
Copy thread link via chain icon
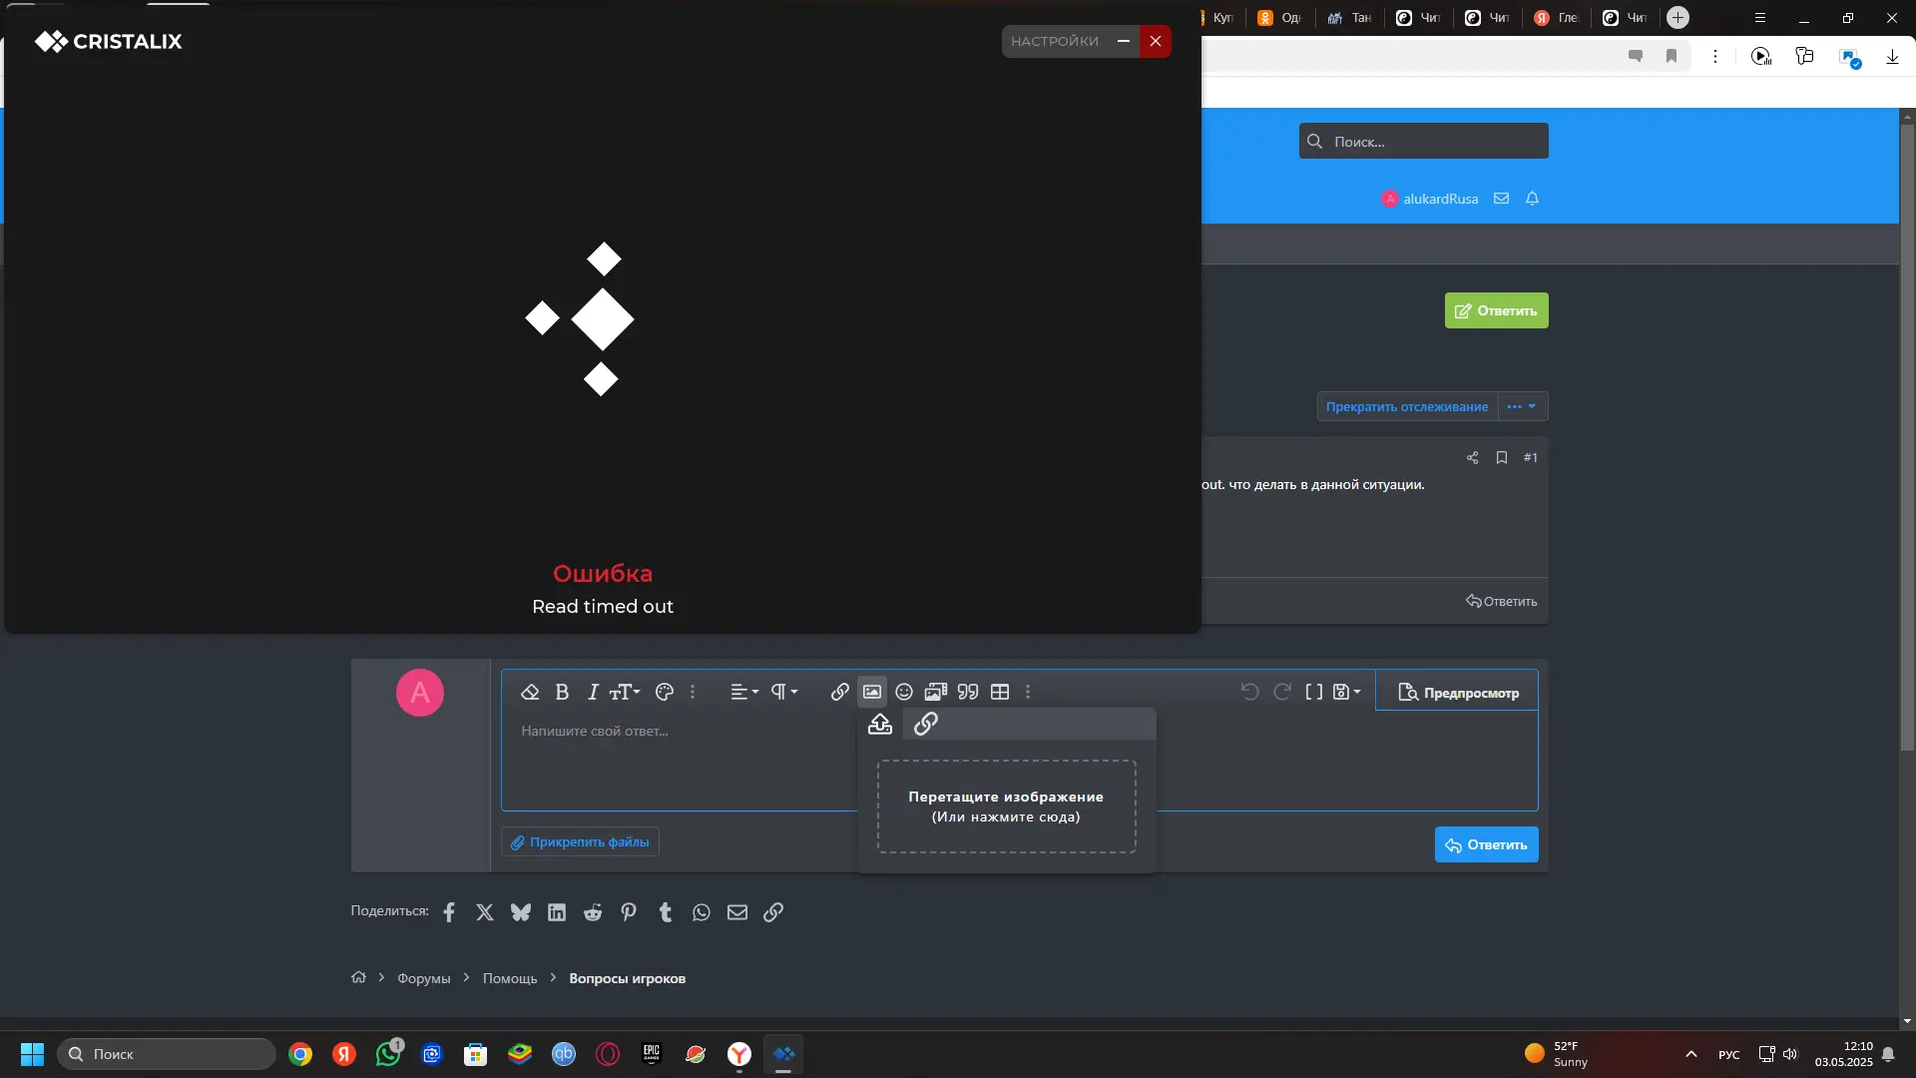click(773, 912)
